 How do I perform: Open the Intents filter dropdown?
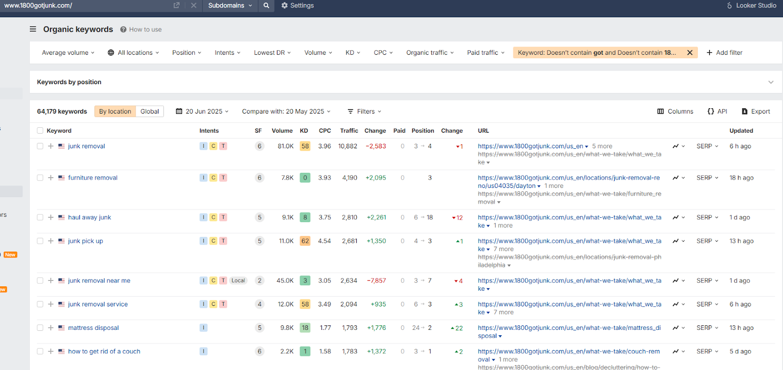[228, 53]
